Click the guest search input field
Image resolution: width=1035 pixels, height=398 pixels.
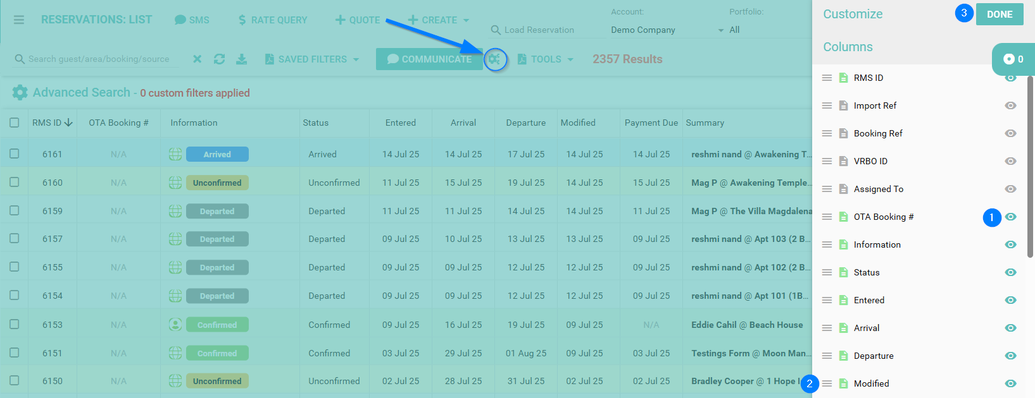click(99, 59)
